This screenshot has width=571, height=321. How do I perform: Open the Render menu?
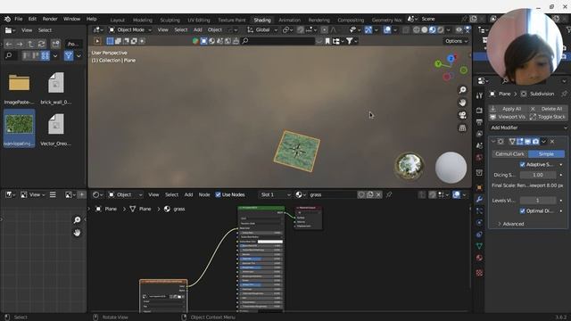tap(50, 19)
